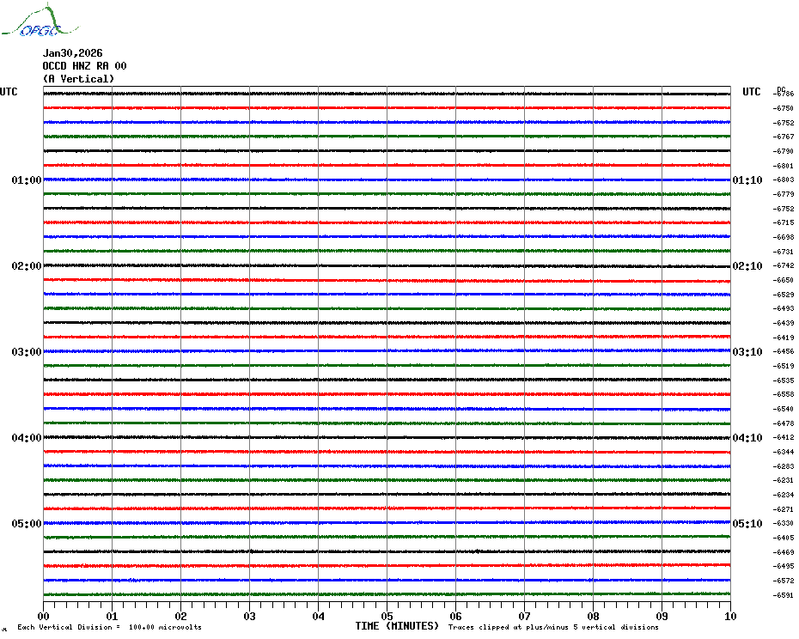Select the 05:00 hour label on left
Image resolution: width=799 pixels, height=639 pixels.
click(x=27, y=524)
